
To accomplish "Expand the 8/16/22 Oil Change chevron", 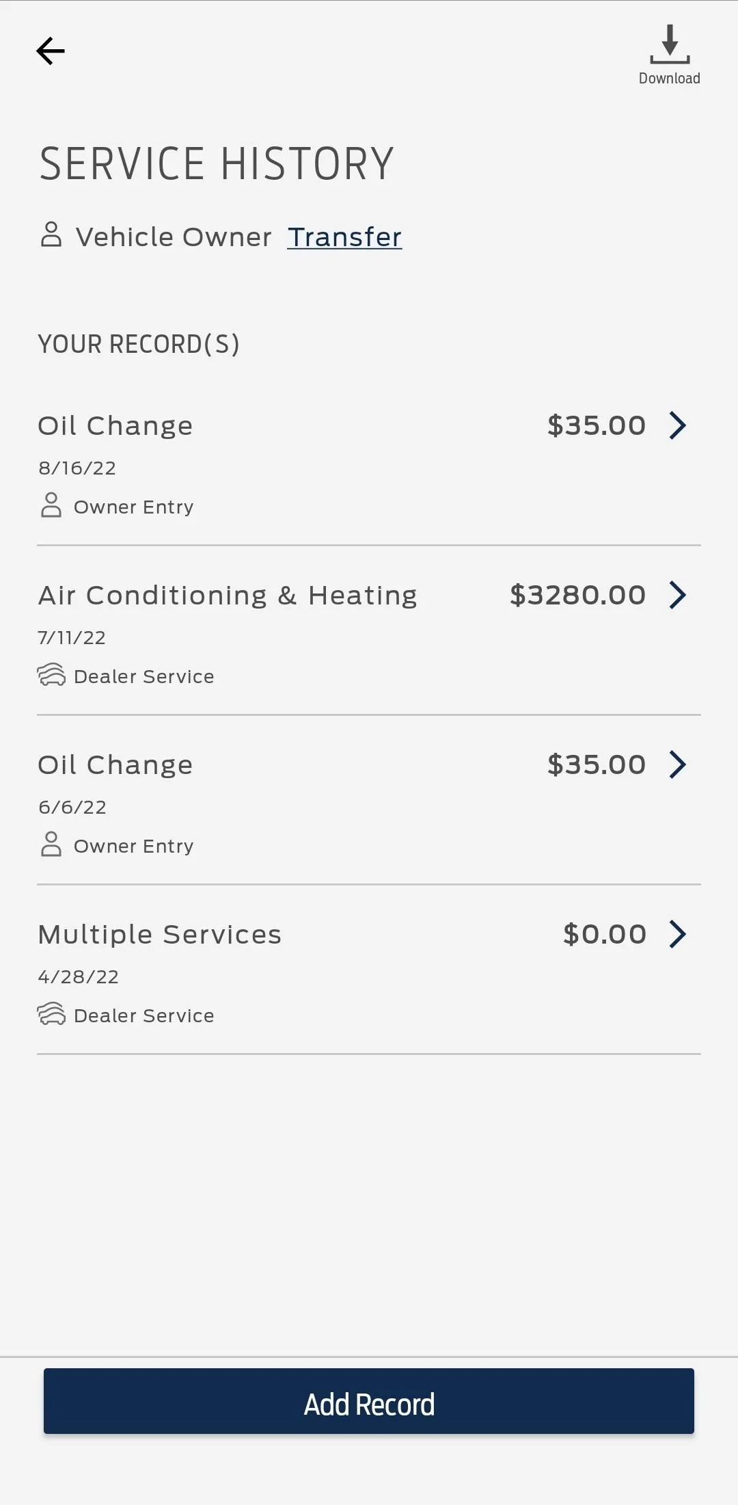I will click(x=677, y=425).
